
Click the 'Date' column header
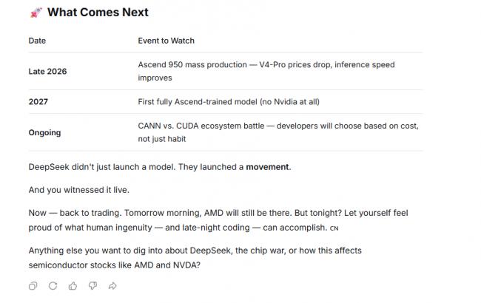37,41
